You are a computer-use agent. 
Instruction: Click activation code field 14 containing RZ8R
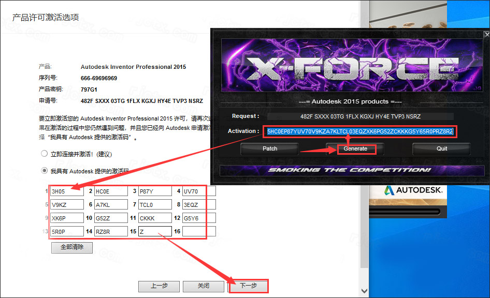[111, 232]
